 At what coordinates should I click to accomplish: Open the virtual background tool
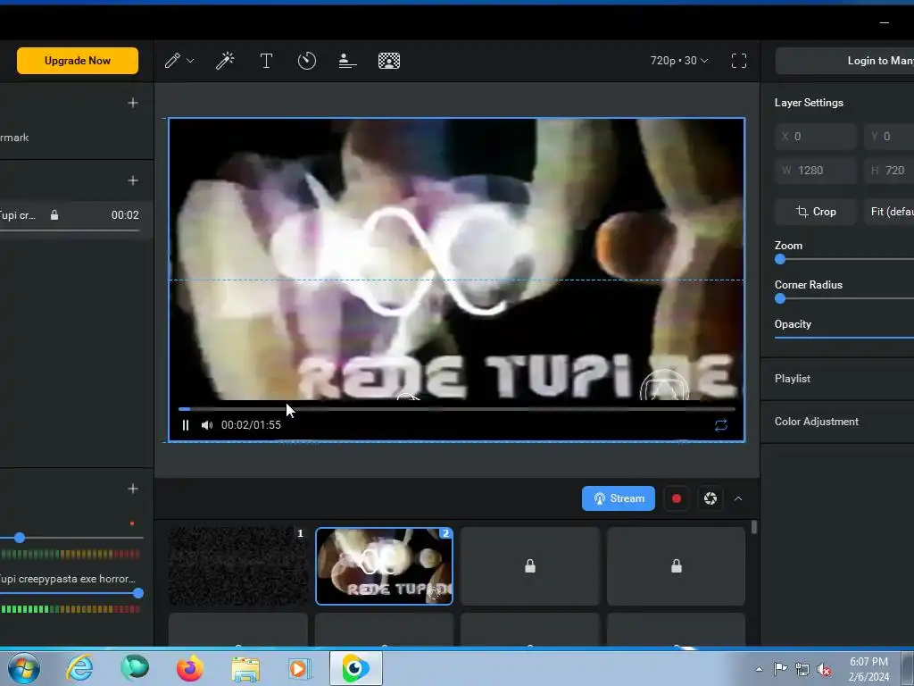(x=389, y=61)
